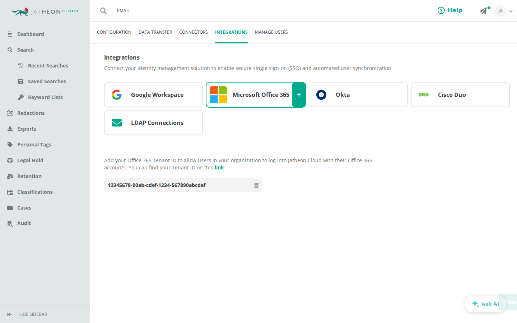
Task: Click the plus button on Office 365 card
Action: (x=299, y=95)
